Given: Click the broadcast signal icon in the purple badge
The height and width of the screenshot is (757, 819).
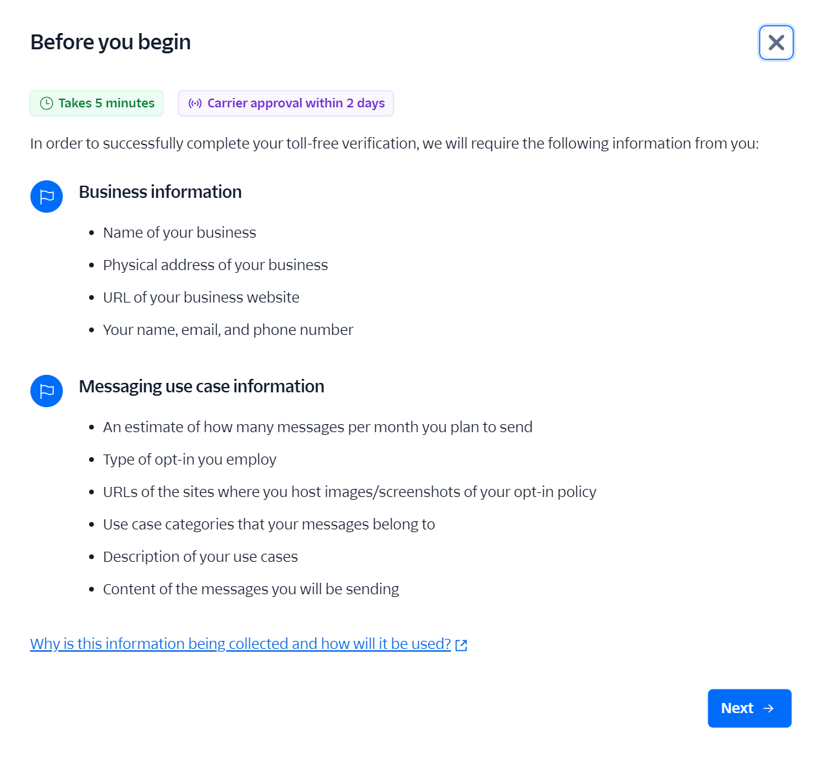Looking at the screenshot, I should pos(194,103).
